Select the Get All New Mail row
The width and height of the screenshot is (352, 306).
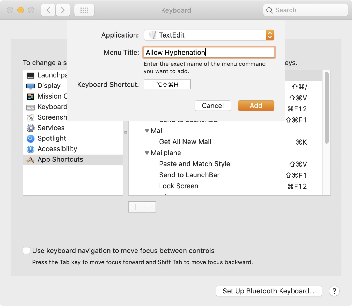(226, 142)
